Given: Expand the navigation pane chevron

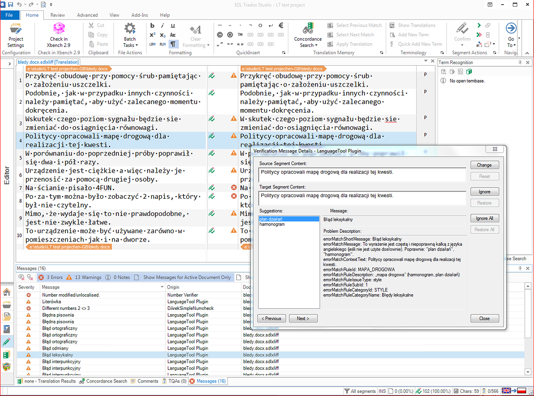Looking at the screenshot, I should click(x=9, y=64).
